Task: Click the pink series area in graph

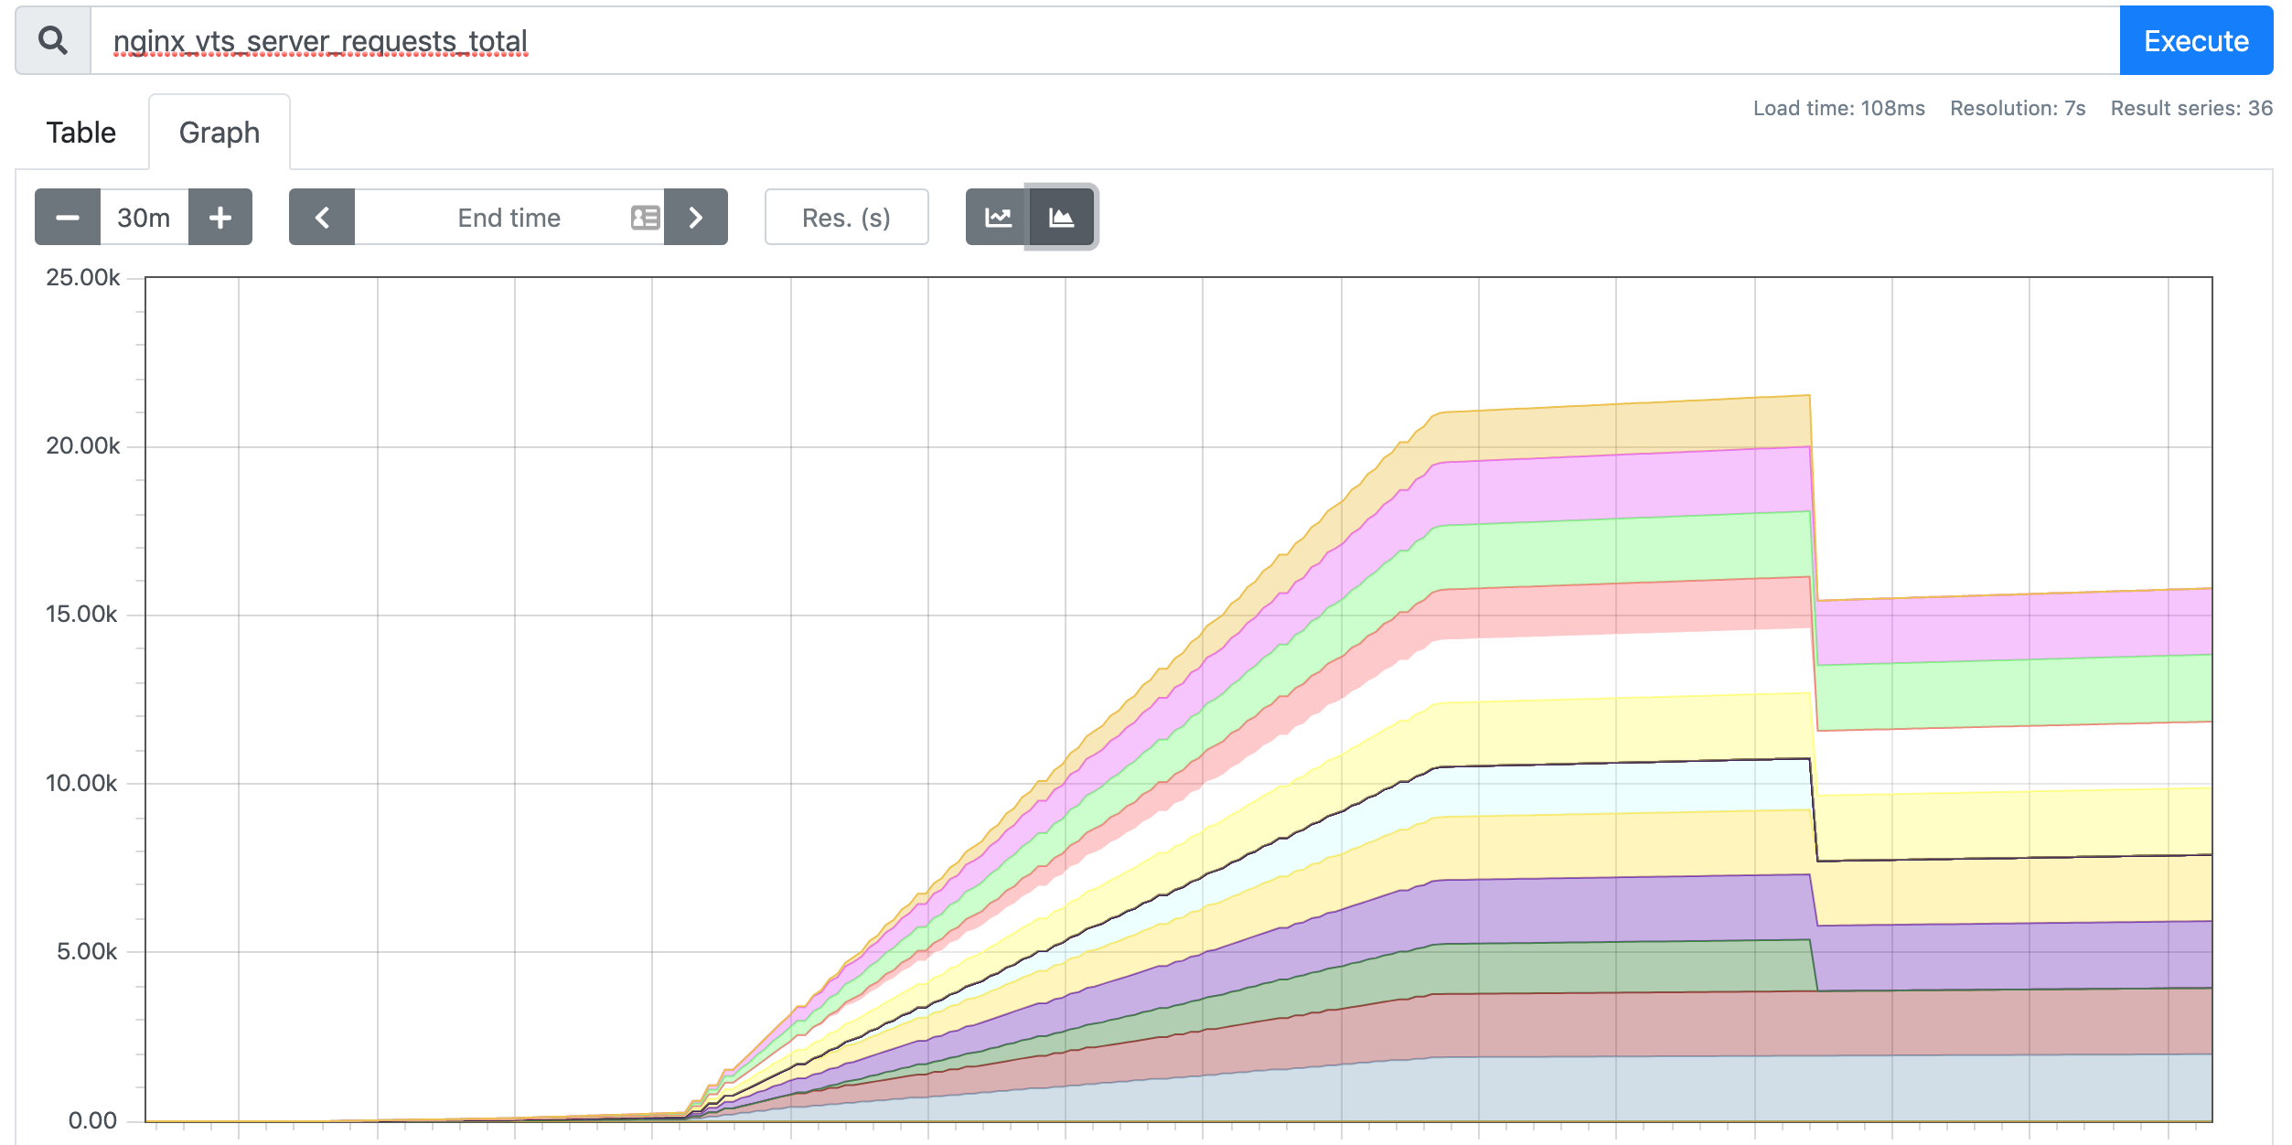Action: [1619, 487]
